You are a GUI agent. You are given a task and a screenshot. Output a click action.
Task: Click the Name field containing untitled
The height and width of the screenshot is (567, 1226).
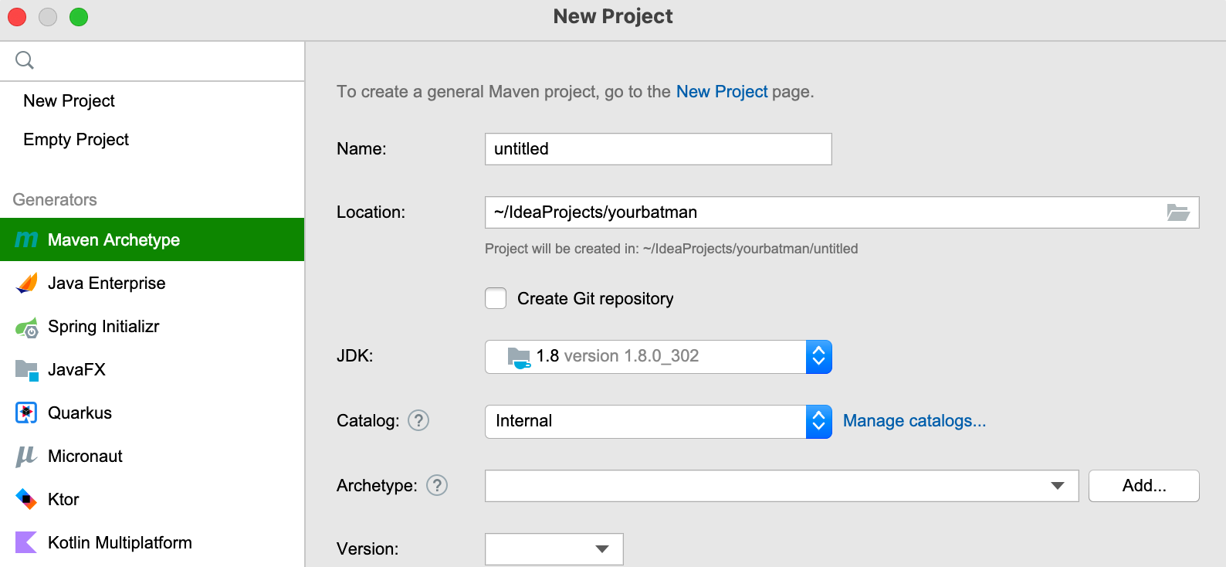[x=659, y=149]
